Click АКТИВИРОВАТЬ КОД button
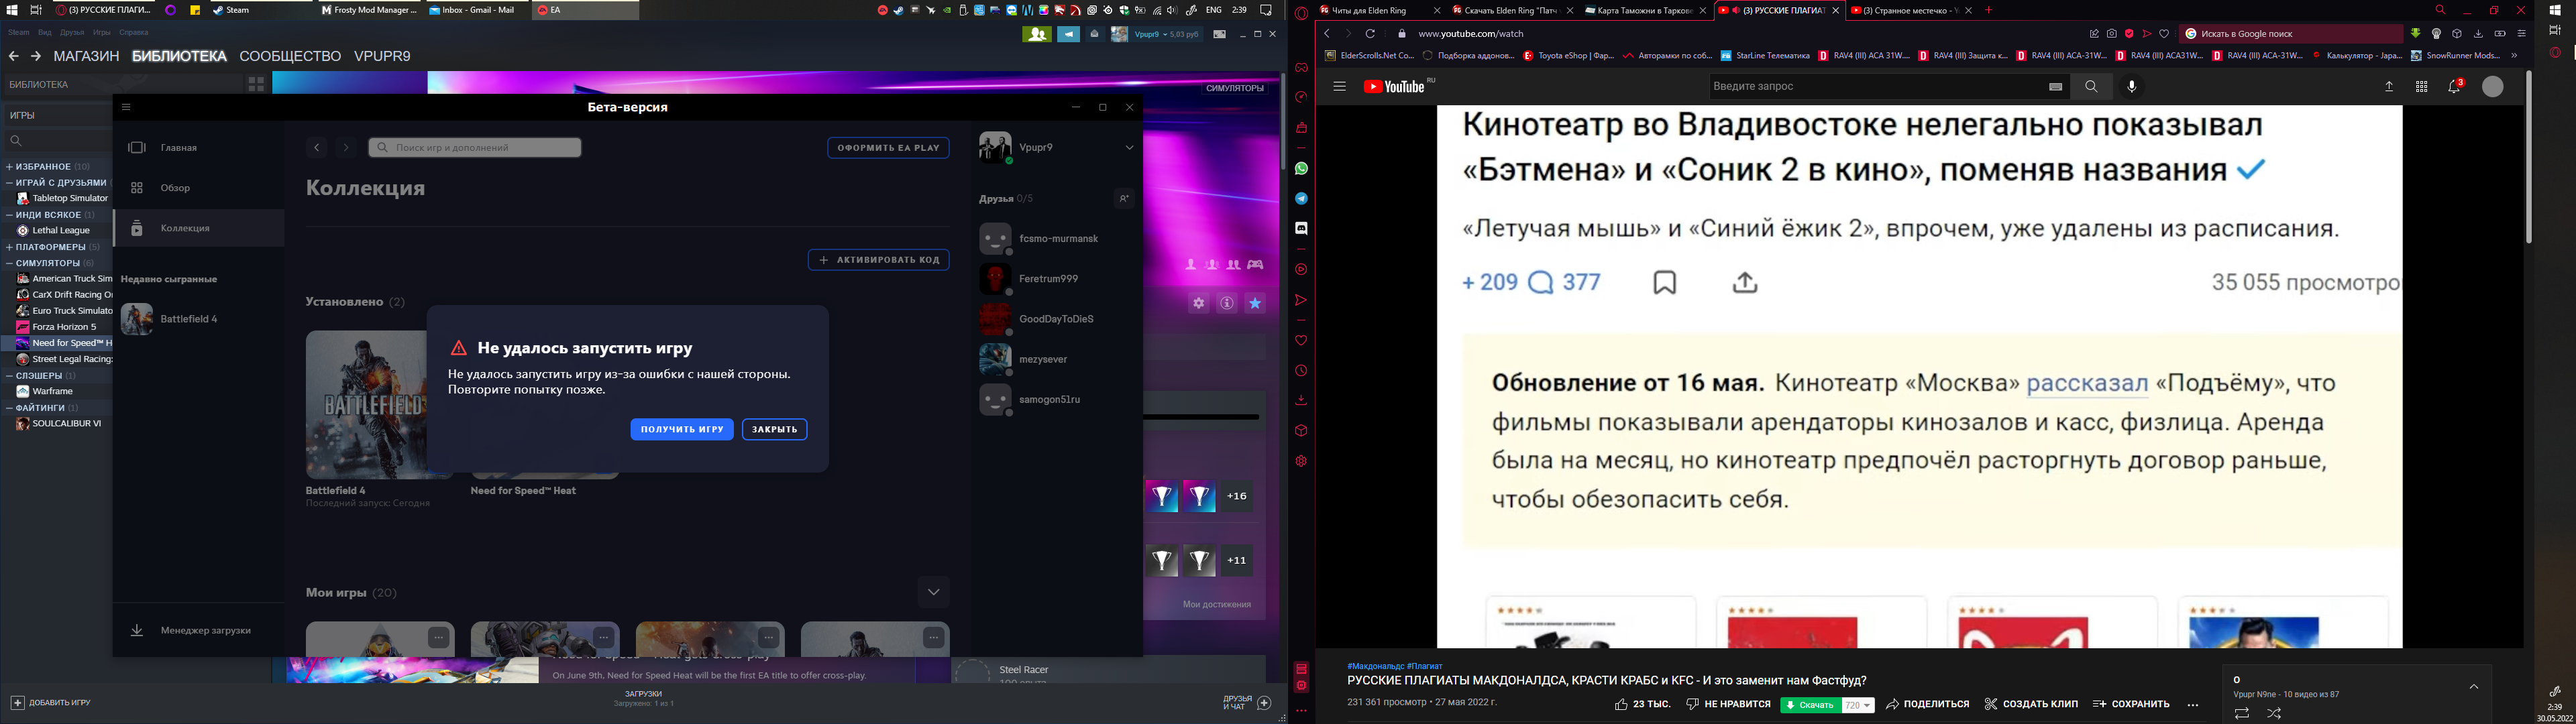 click(878, 260)
